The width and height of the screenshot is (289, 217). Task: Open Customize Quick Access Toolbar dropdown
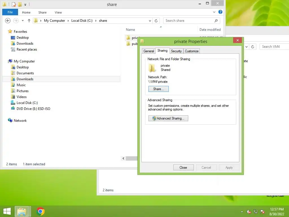(x=25, y=5)
